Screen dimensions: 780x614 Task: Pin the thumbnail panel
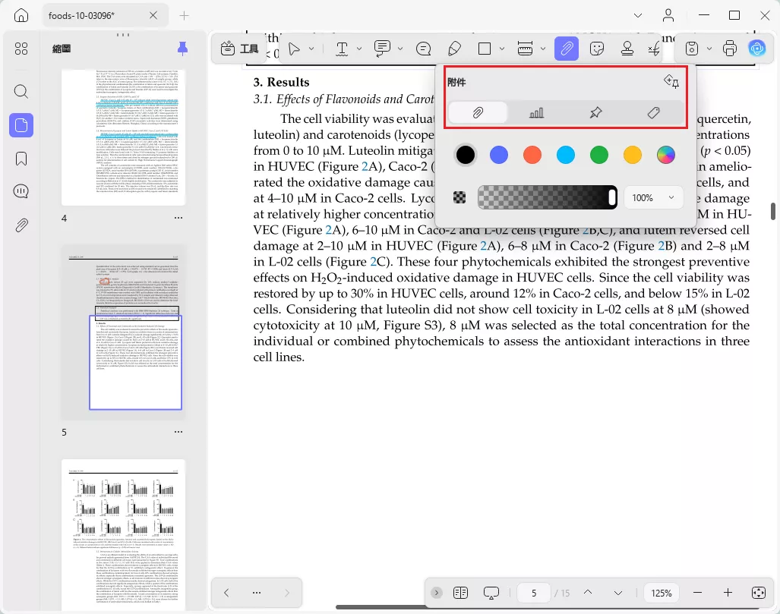coord(182,49)
